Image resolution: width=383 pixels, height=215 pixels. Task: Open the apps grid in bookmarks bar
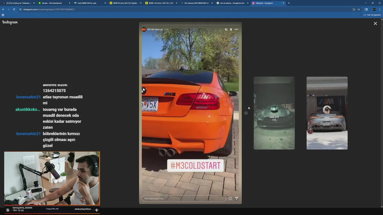point(3,15)
